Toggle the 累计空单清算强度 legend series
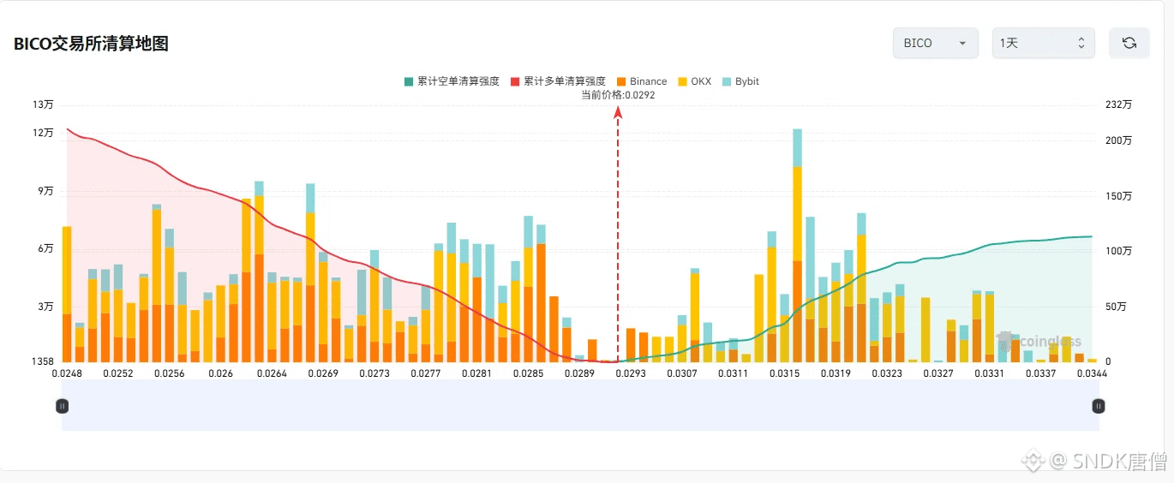The height and width of the screenshot is (483, 1174). [452, 81]
